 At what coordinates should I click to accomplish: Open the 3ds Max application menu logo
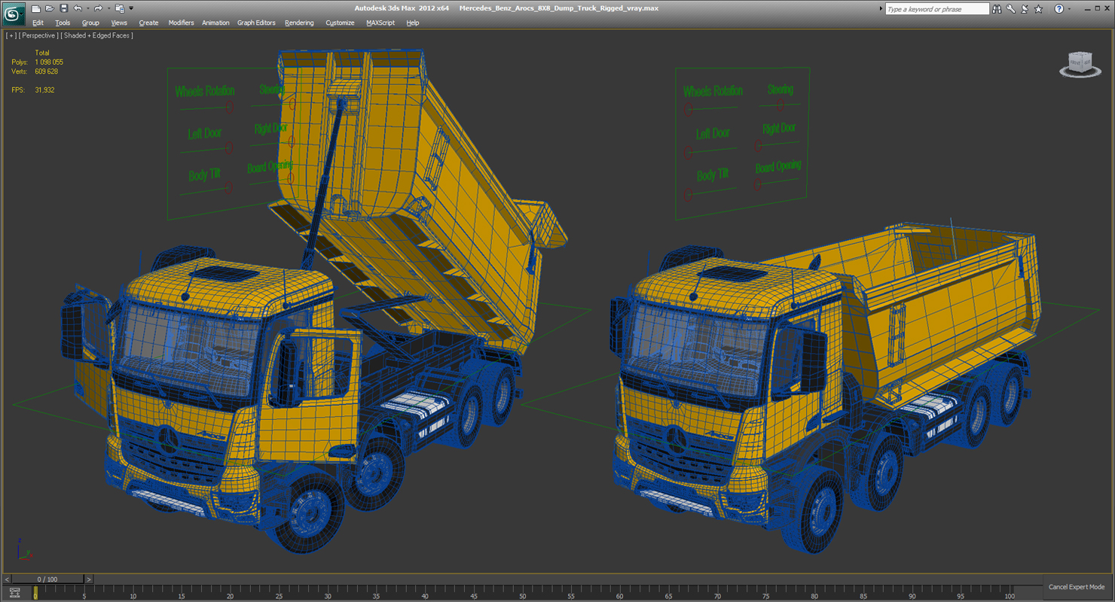point(13,13)
